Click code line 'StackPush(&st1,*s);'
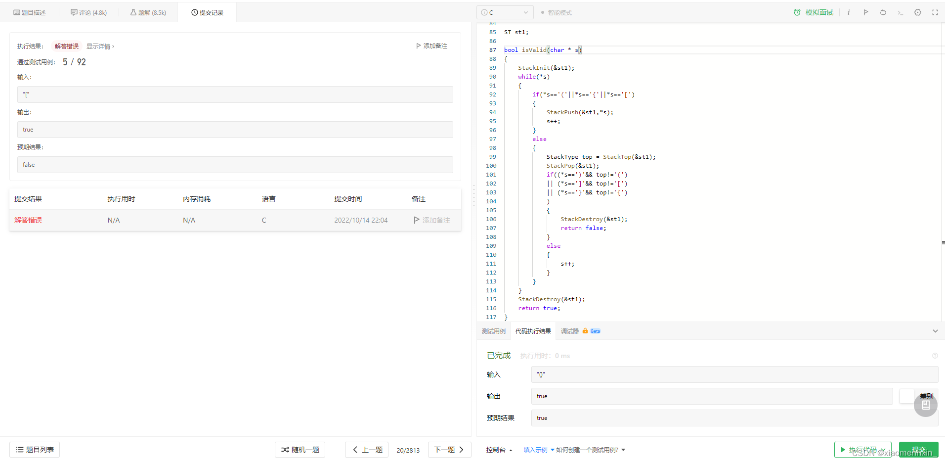This screenshot has width=945, height=462. (580, 112)
